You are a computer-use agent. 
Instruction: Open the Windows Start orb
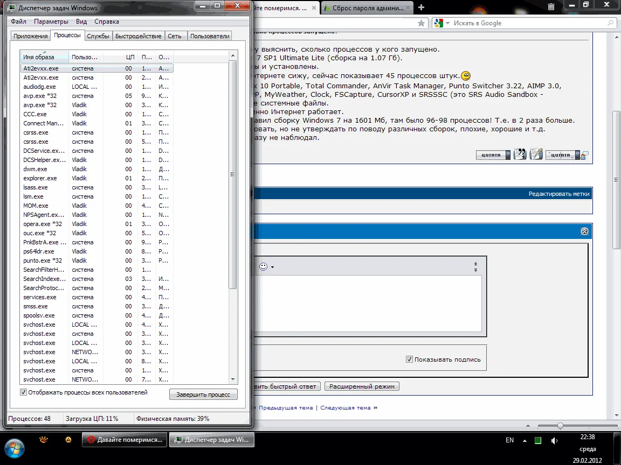(x=15, y=449)
